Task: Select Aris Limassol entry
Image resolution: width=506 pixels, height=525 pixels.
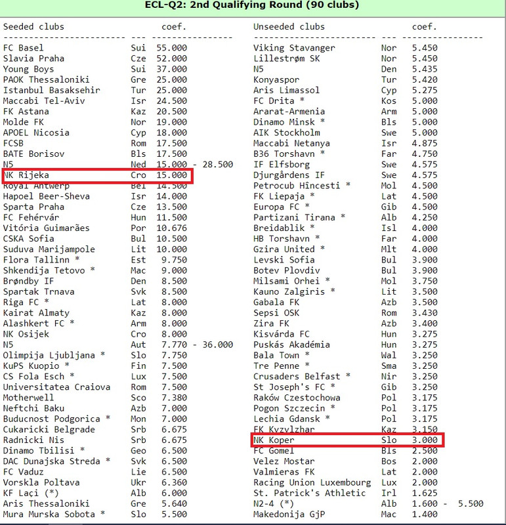Action: 286,91
